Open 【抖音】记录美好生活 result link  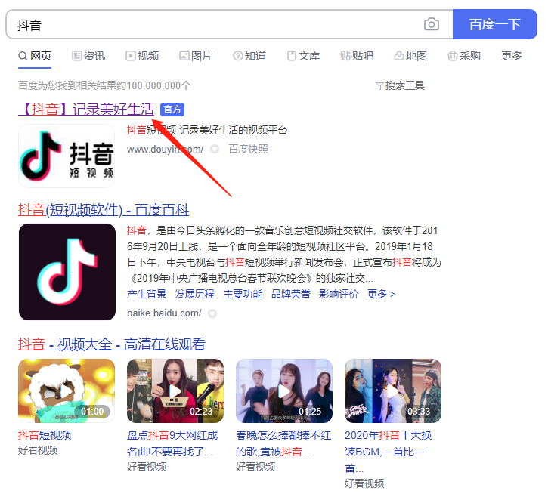point(86,110)
